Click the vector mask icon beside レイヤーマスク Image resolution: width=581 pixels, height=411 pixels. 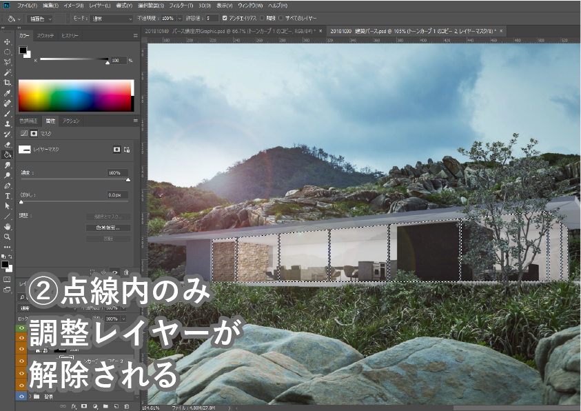coord(127,150)
